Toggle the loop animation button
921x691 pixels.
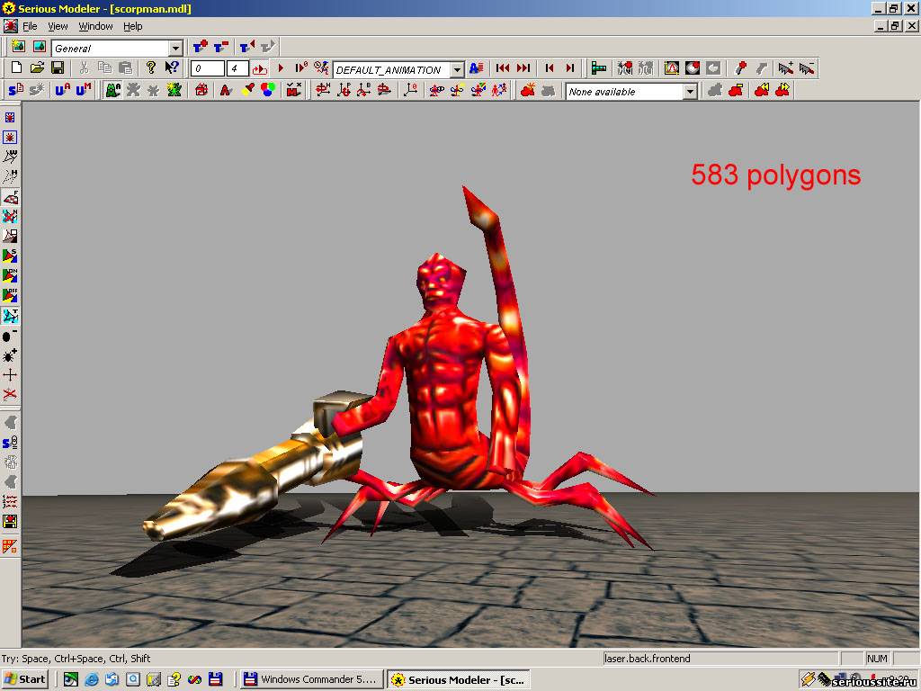tap(259, 68)
